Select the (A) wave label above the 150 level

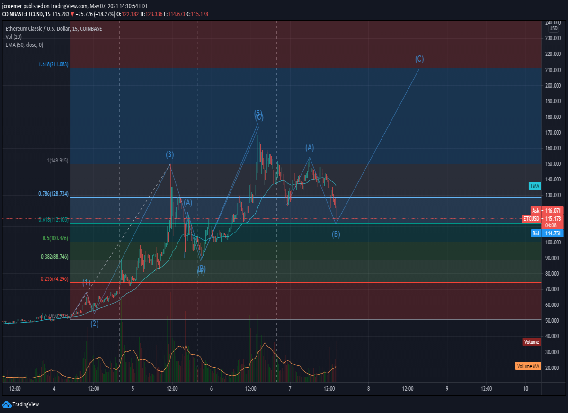310,147
